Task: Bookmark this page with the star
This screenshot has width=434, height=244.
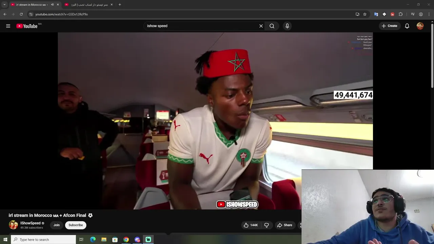Action: (x=365, y=14)
